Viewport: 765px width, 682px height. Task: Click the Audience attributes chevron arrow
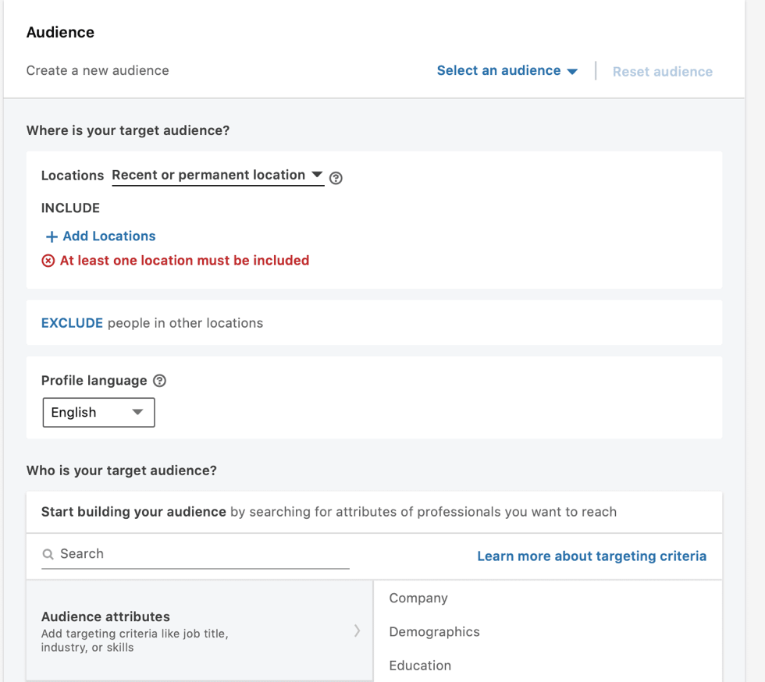pos(357,630)
